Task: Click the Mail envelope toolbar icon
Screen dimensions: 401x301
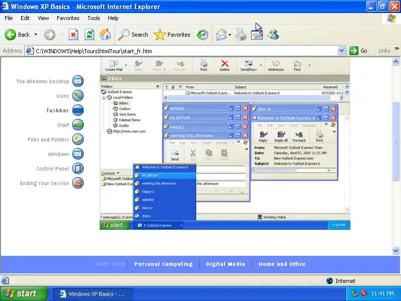Action: tap(221, 35)
